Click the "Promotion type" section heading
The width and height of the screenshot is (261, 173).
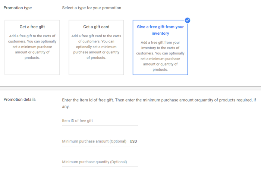18,8
